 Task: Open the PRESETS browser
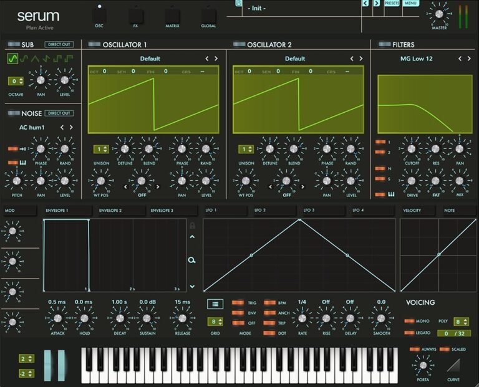pyautogui.click(x=392, y=3)
